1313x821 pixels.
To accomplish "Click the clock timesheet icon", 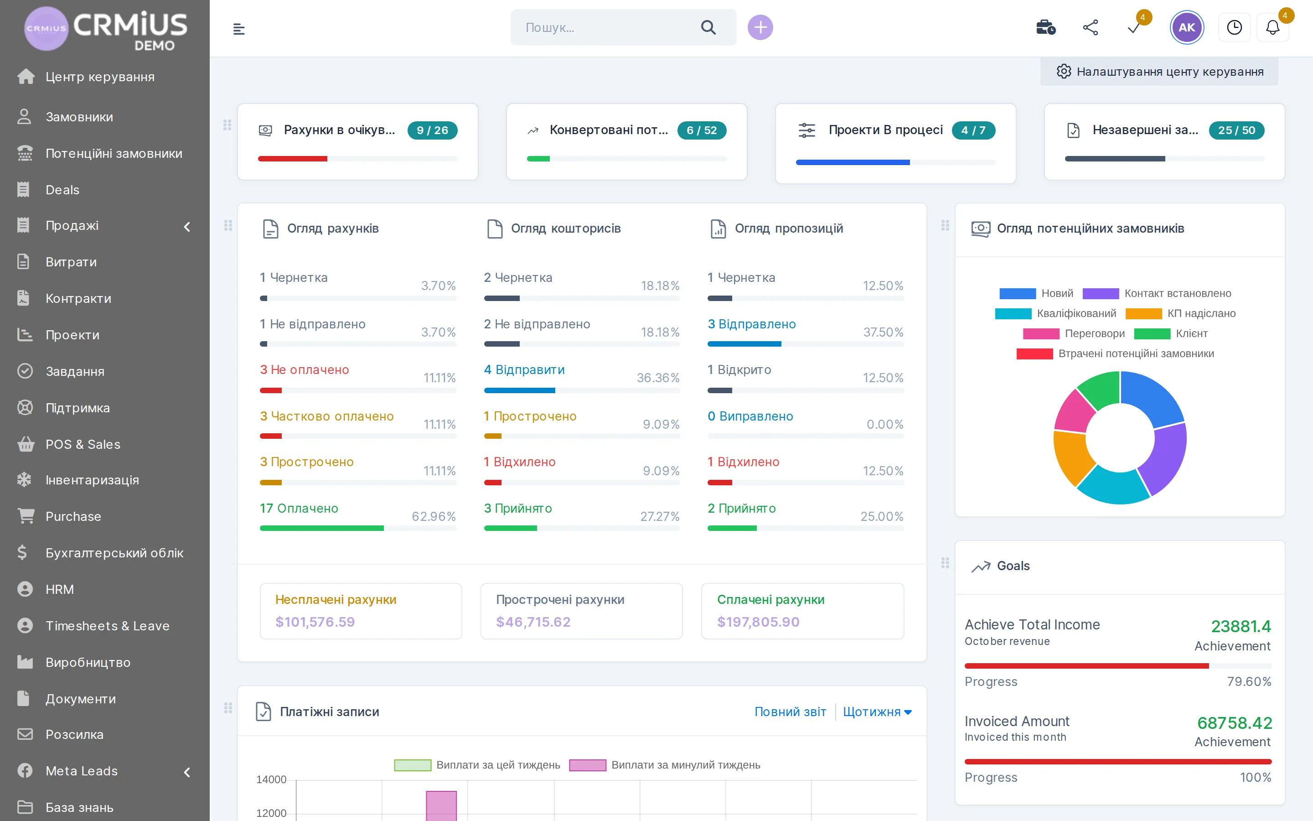I will pos(1234,27).
